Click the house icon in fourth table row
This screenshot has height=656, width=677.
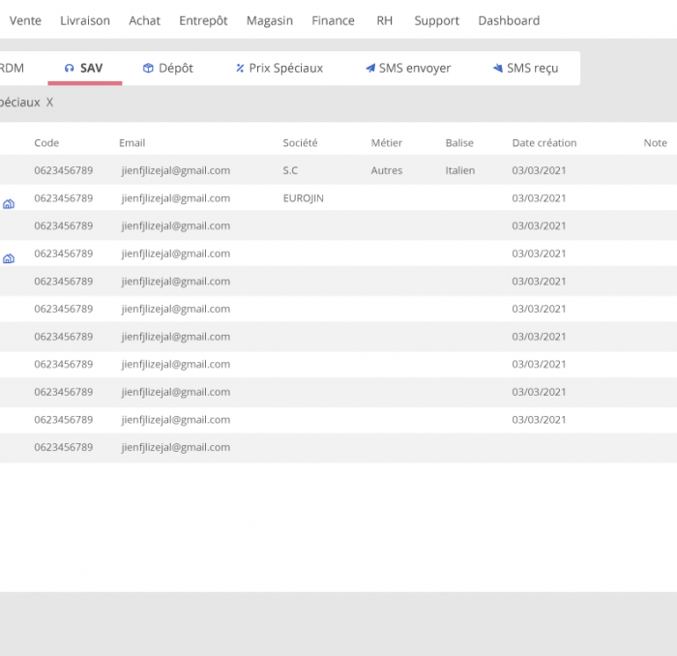9,259
